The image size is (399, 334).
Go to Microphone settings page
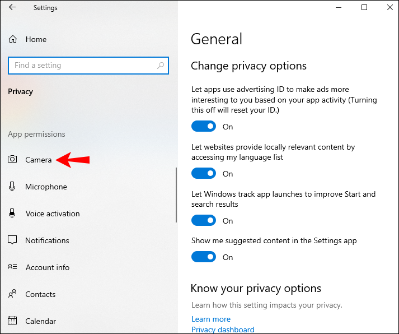pyautogui.click(x=46, y=187)
